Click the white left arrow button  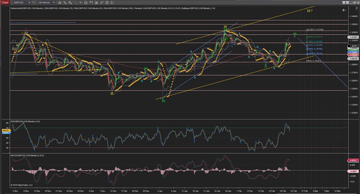pyautogui.click(x=344, y=10)
